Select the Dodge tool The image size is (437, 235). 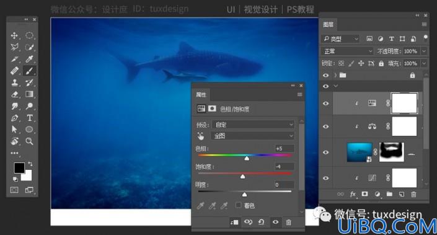[x=29, y=106]
